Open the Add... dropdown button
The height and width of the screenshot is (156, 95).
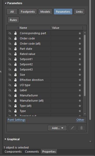click(x=57, y=128)
